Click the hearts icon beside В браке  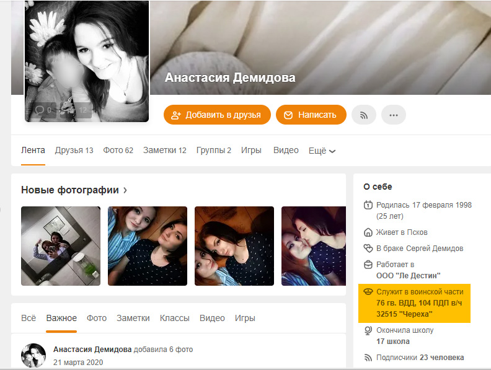368,249
